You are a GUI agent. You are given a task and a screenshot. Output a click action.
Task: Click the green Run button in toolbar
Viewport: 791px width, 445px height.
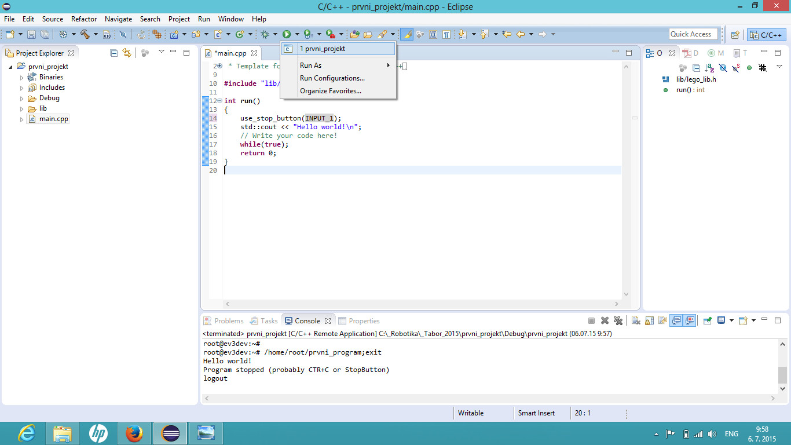pyautogui.click(x=286, y=35)
